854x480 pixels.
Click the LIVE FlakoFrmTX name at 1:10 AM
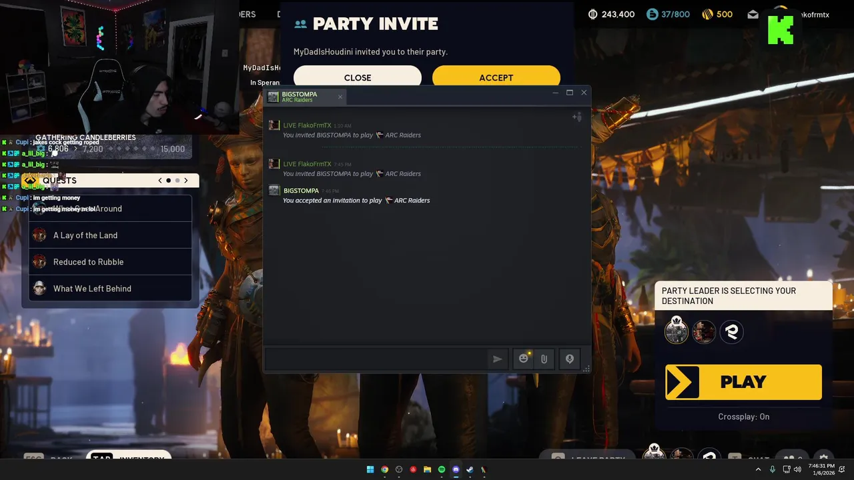point(307,125)
